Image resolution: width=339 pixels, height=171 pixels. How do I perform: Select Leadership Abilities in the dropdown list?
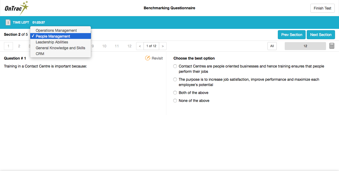click(52, 42)
